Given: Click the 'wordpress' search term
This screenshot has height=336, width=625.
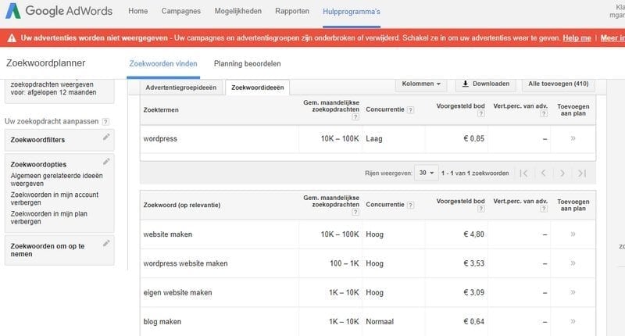Looking at the screenshot, I should tap(160, 139).
